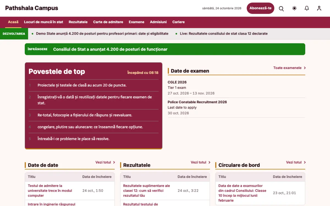The width and height of the screenshot is (330, 206).
Task: Click the 24 oct., 3:22 date cell
Action: [188, 191]
